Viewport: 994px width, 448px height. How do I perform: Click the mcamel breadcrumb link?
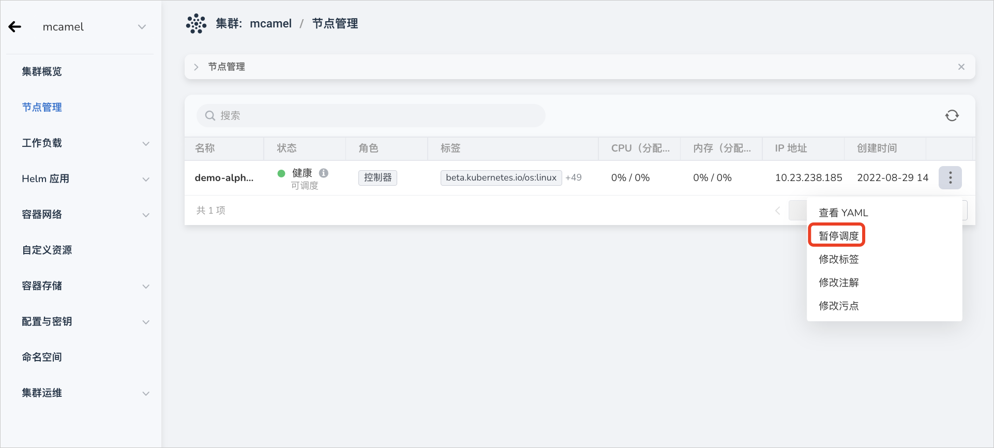coord(270,24)
